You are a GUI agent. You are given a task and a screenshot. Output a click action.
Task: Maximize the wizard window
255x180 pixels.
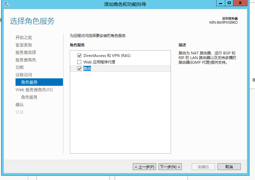229,3
